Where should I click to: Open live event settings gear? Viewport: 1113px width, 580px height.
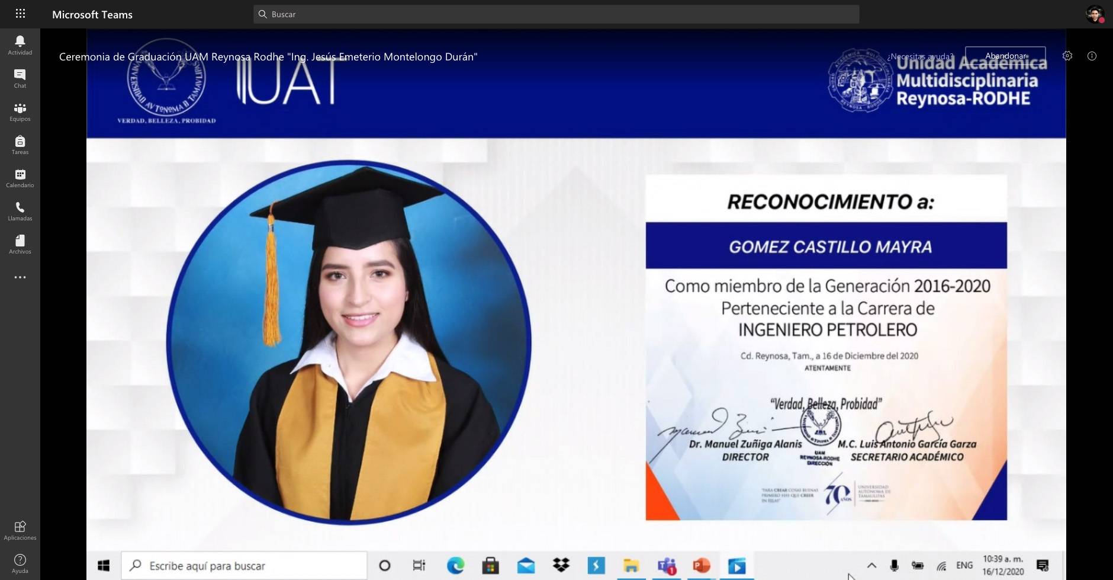tap(1067, 56)
